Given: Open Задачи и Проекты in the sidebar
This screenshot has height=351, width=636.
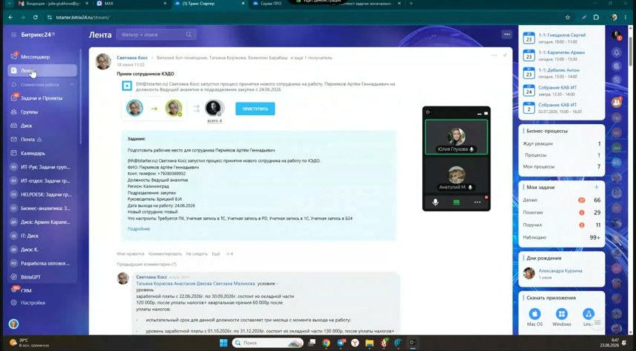Looking at the screenshot, I should 42,98.
